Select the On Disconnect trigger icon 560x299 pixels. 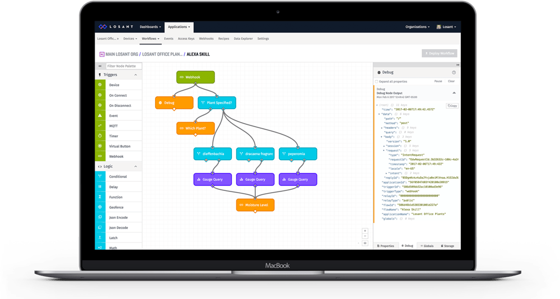pos(100,105)
